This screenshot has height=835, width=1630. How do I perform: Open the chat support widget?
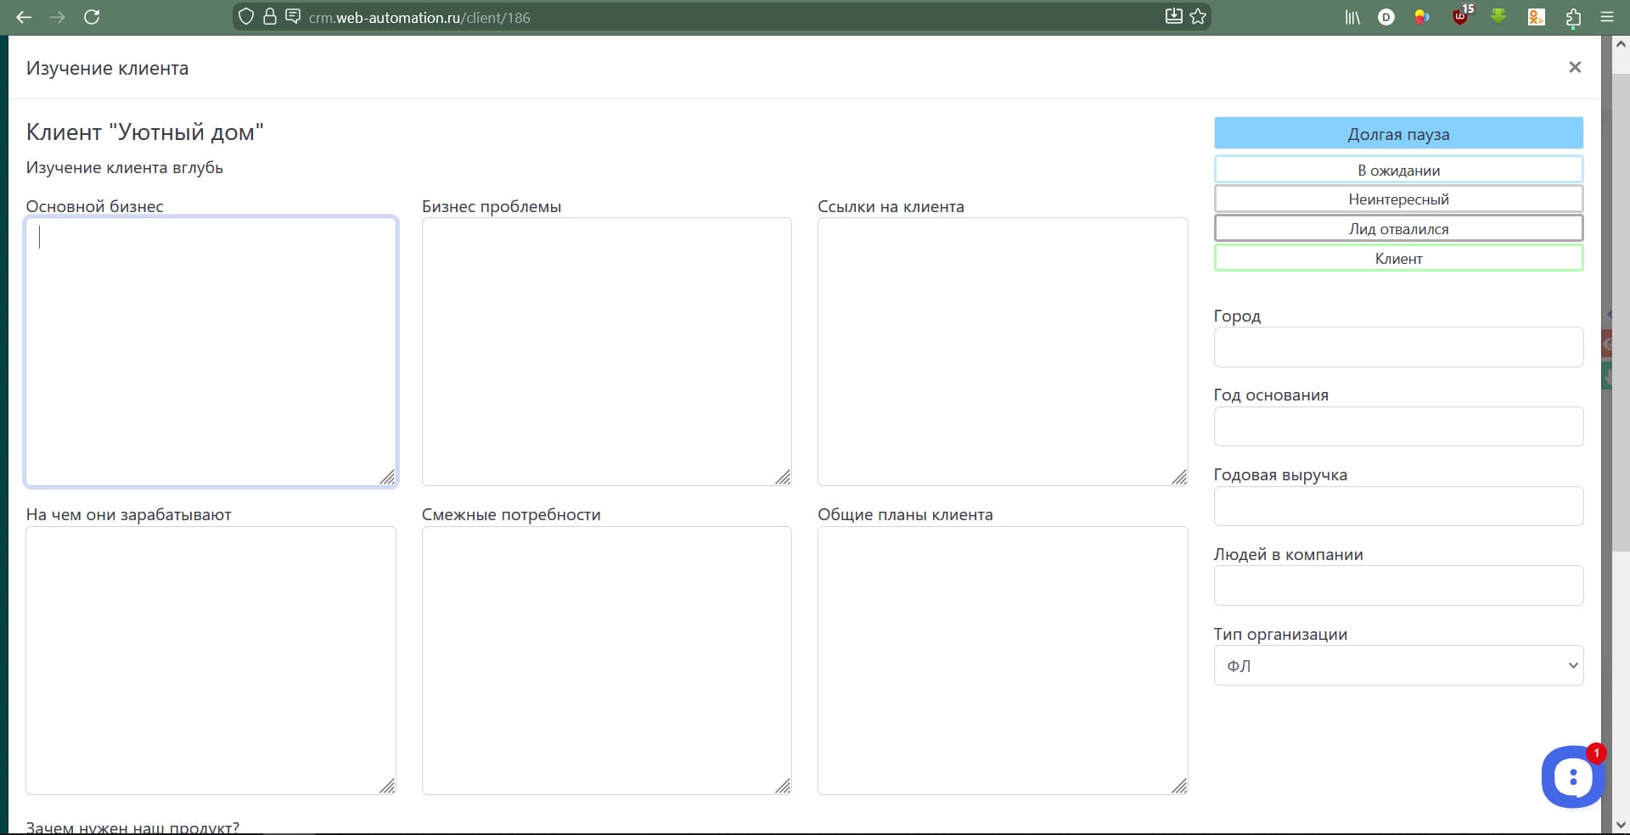pyautogui.click(x=1572, y=776)
